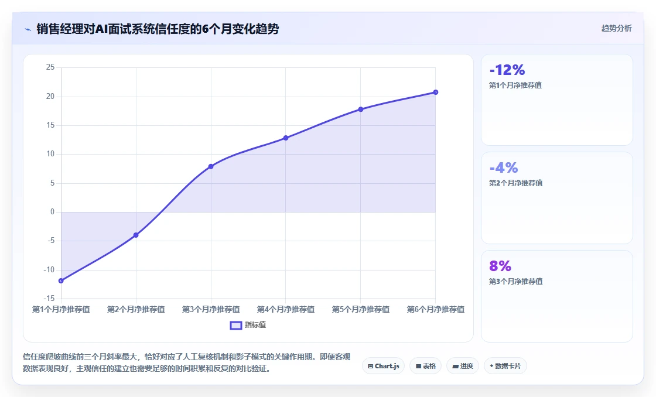Click the x-axis label 第2个月净推荐值
Screen dimensions: 656x397
136,309
